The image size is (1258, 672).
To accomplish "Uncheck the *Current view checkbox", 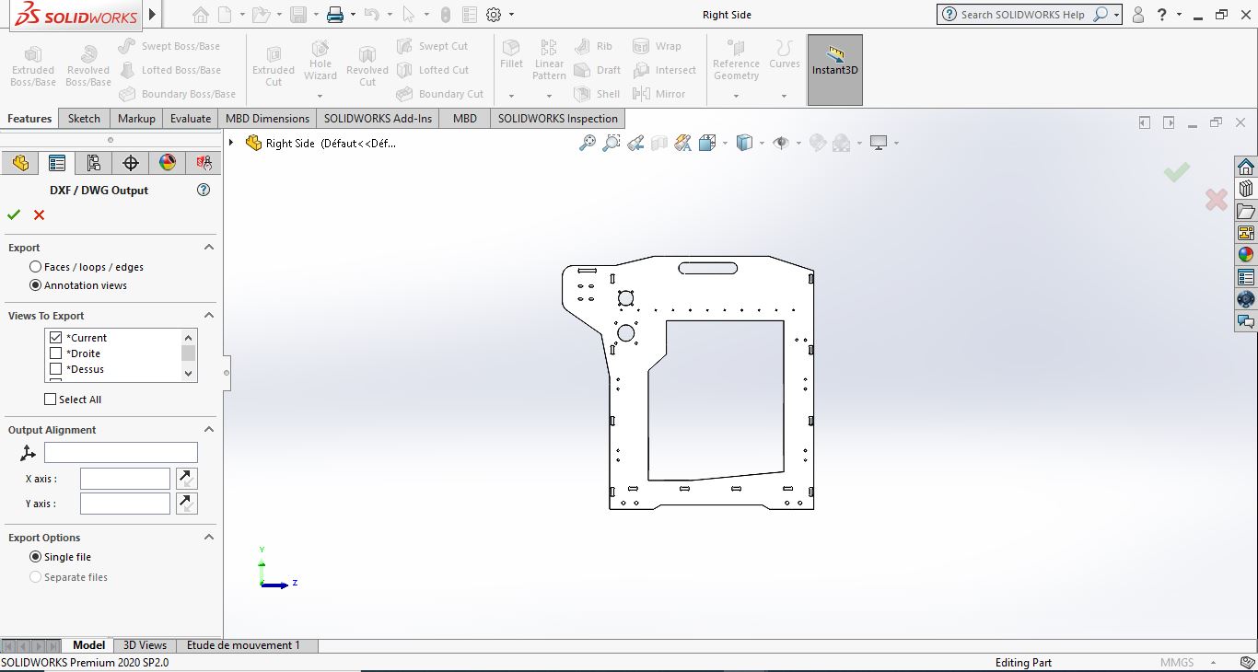I will 56,338.
